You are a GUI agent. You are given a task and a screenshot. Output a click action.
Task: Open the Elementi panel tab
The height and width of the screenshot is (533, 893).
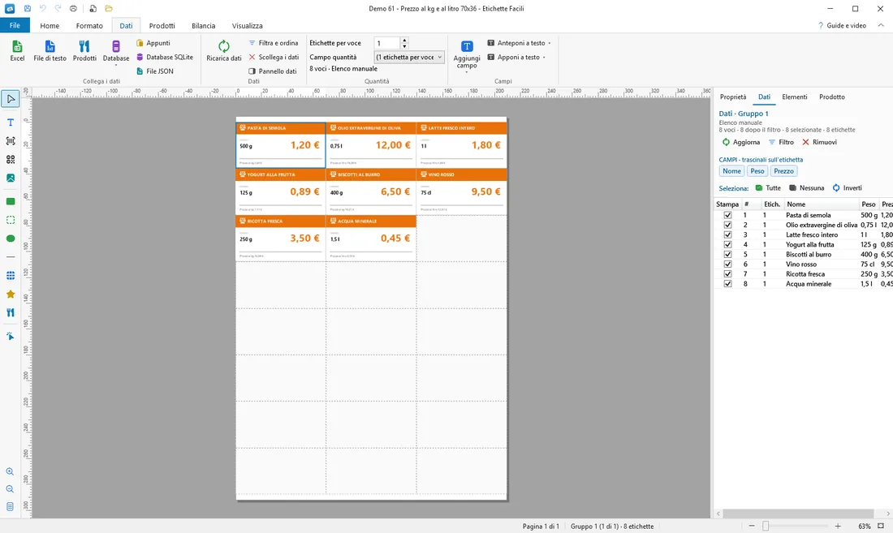(x=795, y=97)
